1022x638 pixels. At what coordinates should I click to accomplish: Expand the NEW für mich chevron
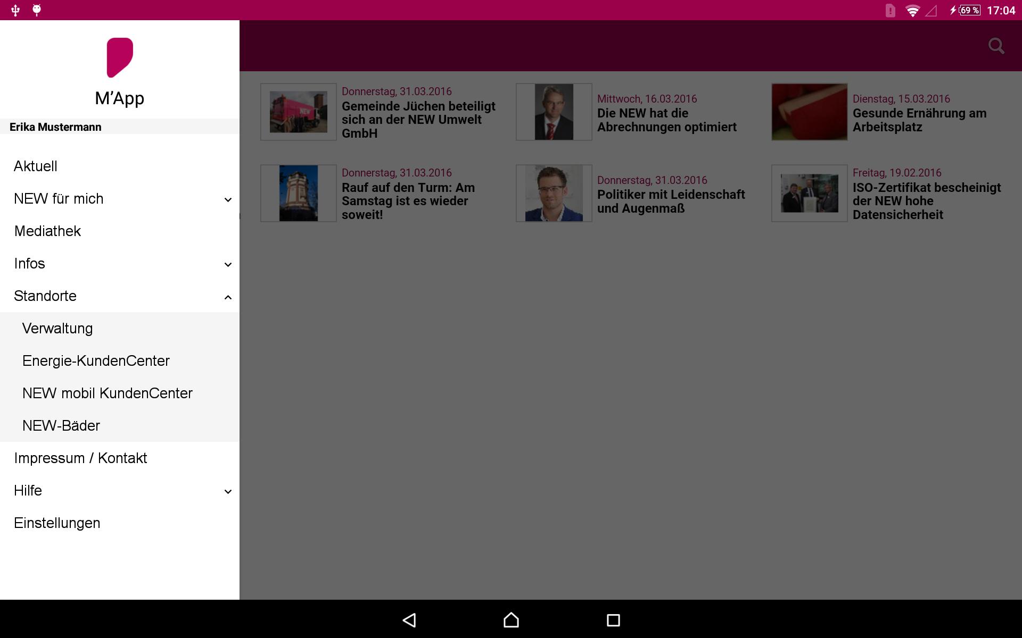pos(228,200)
